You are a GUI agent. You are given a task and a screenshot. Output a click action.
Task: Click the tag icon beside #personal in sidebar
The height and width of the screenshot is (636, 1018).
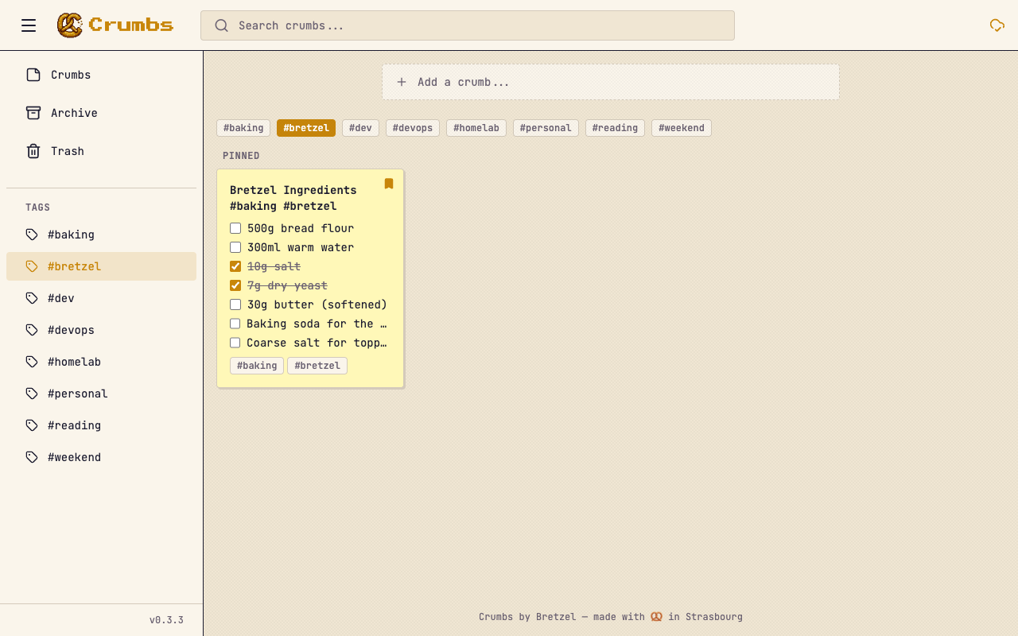click(x=32, y=394)
